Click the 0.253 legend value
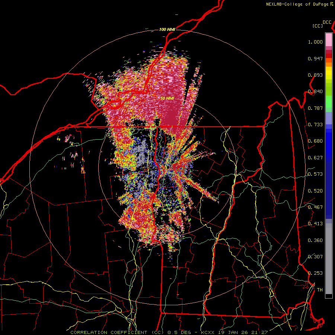This screenshot has height=335, width=335. [x=315, y=273]
